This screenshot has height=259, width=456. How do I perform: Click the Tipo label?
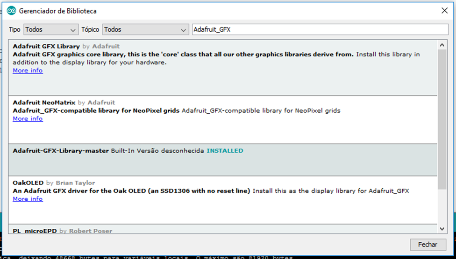(x=14, y=30)
